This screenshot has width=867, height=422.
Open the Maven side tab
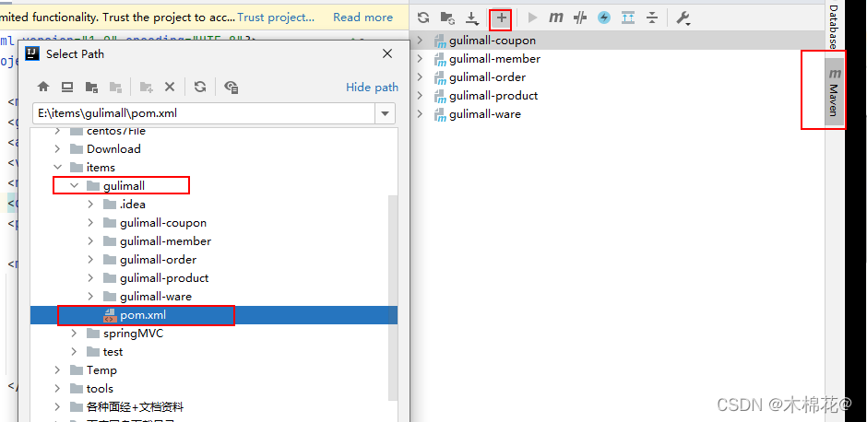[835, 90]
